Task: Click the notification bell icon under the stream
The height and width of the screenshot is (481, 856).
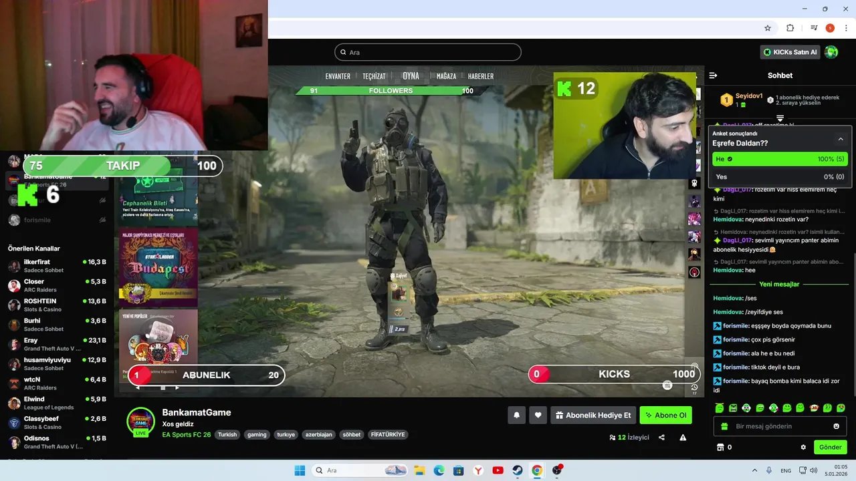Action: [x=516, y=415]
